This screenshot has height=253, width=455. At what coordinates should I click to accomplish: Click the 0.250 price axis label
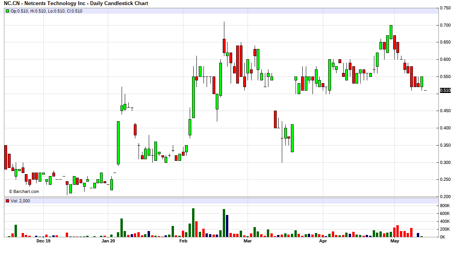click(x=446, y=180)
